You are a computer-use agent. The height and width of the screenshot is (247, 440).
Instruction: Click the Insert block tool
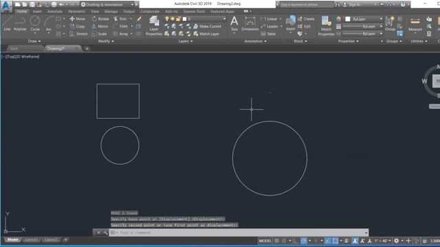tap(290, 23)
